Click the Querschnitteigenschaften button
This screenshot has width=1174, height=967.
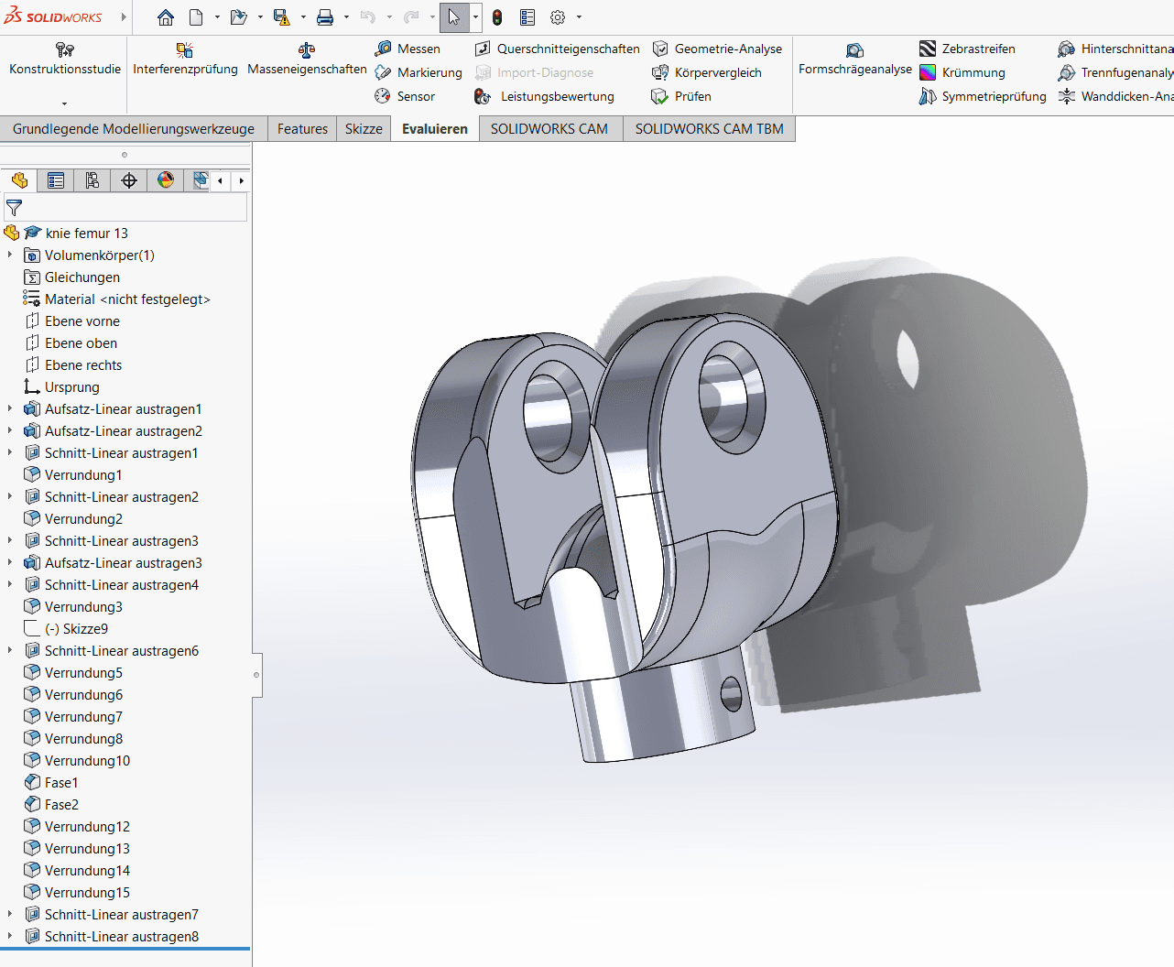558,49
